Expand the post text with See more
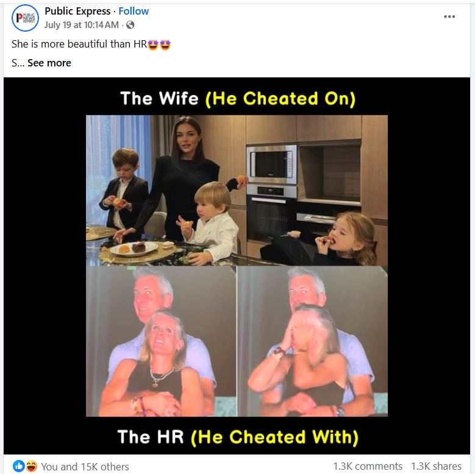The image size is (475, 474). 49,63
